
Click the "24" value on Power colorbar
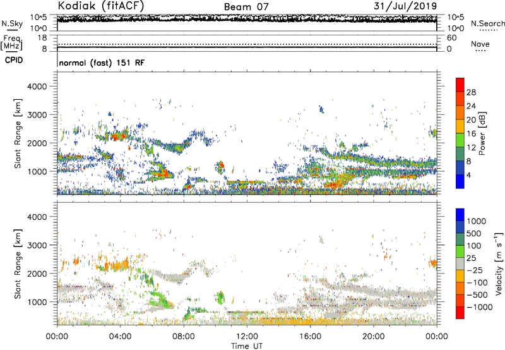click(471, 106)
